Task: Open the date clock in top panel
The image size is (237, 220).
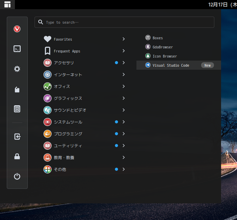Action: click(x=222, y=4)
